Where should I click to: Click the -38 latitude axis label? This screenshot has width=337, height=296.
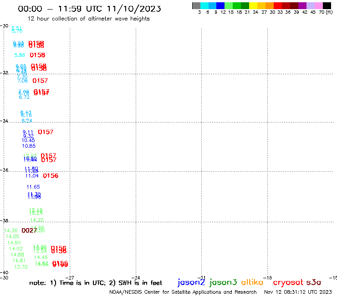click(4, 220)
